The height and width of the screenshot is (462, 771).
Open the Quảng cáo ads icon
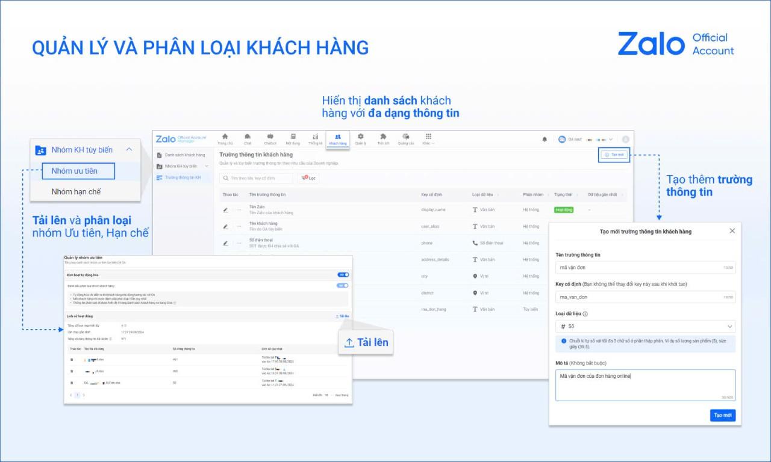[406, 137]
